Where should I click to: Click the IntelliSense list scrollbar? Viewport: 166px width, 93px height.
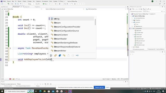pyautogui.click(x=95, y=22)
